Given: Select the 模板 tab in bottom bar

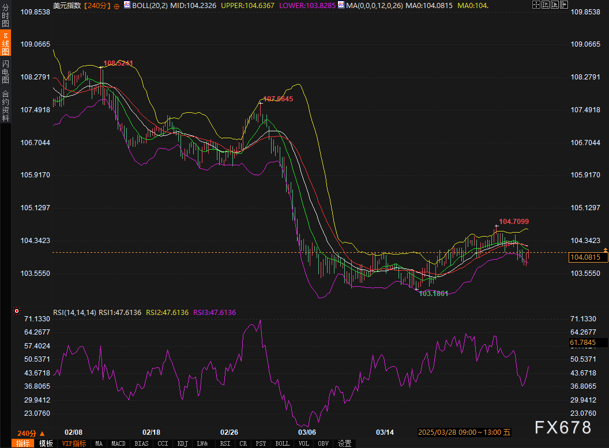Looking at the screenshot, I should 46,443.
